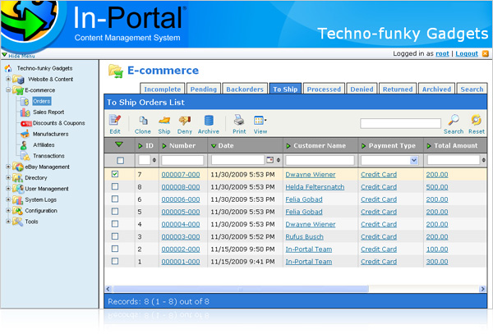
Task: Click the Search magnifier icon
Action: coord(454,120)
